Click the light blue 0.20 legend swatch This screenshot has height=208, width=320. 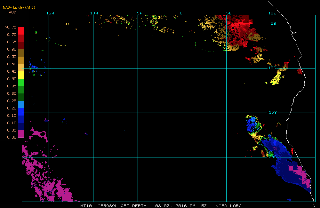21,104
